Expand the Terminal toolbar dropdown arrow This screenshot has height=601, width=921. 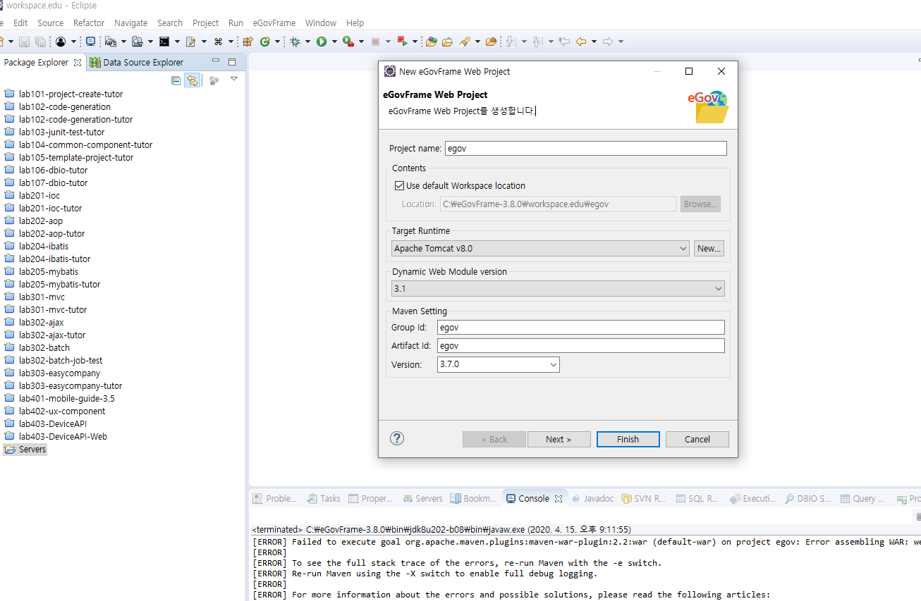click(x=177, y=42)
